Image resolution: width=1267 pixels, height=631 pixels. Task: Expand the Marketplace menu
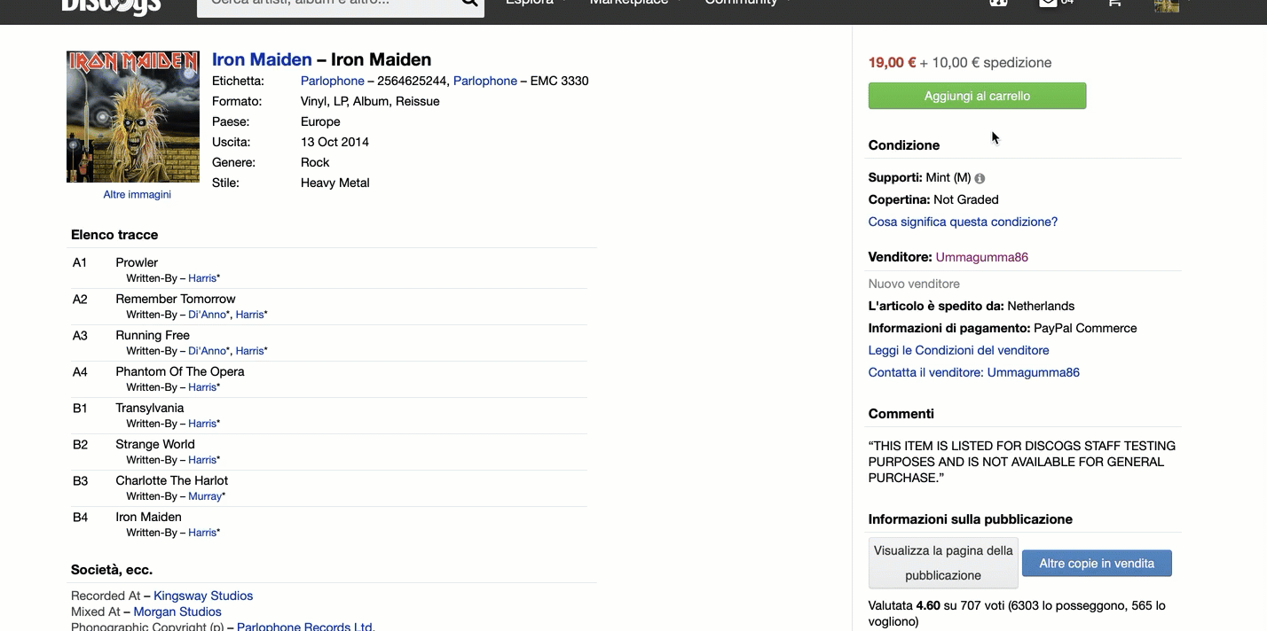pyautogui.click(x=635, y=4)
